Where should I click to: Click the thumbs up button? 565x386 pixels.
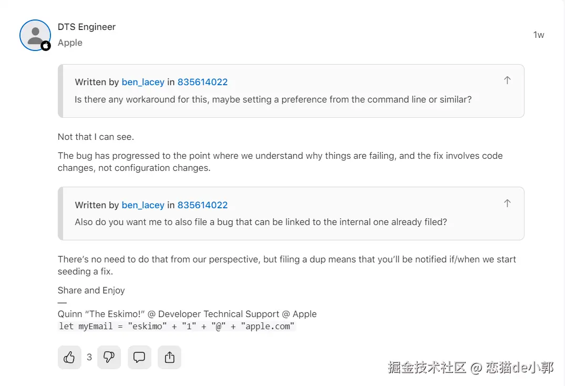[69, 357]
